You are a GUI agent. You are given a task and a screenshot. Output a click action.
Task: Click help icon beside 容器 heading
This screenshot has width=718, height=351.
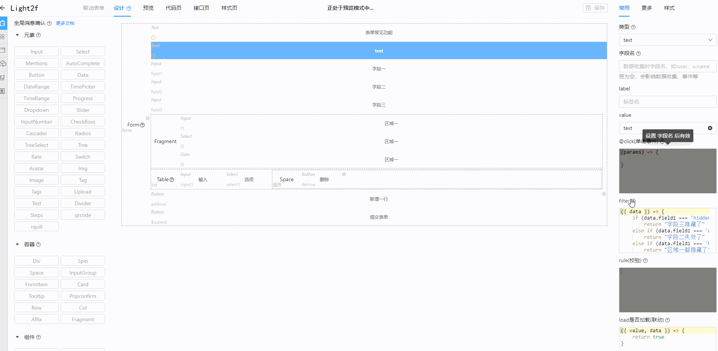(x=38, y=244)
